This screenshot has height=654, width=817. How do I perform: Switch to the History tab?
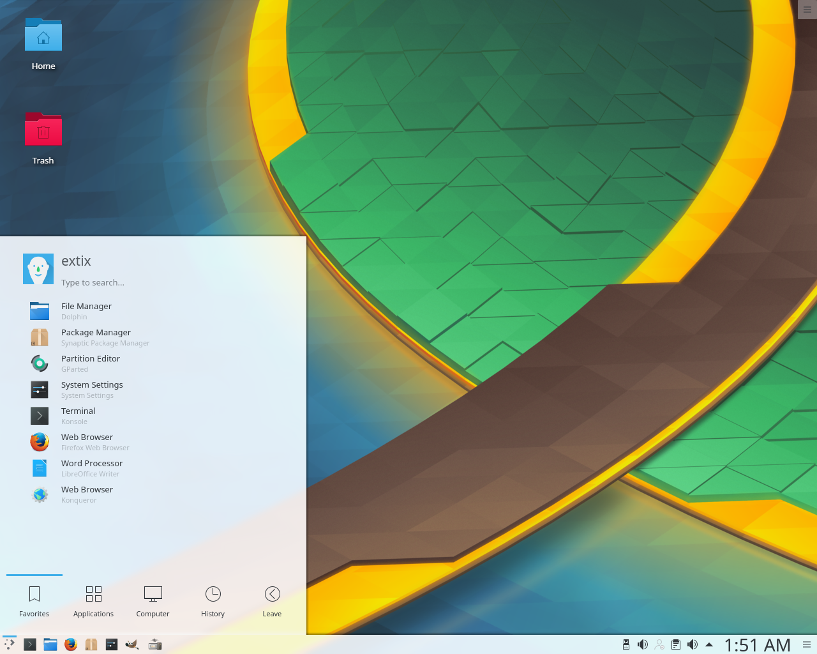pos(213,602)
